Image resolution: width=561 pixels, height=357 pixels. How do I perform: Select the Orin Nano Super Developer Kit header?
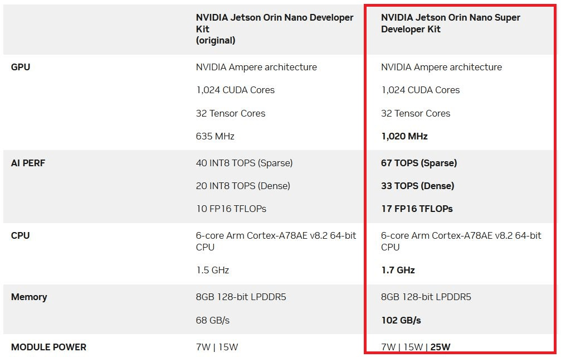[451, 23]
